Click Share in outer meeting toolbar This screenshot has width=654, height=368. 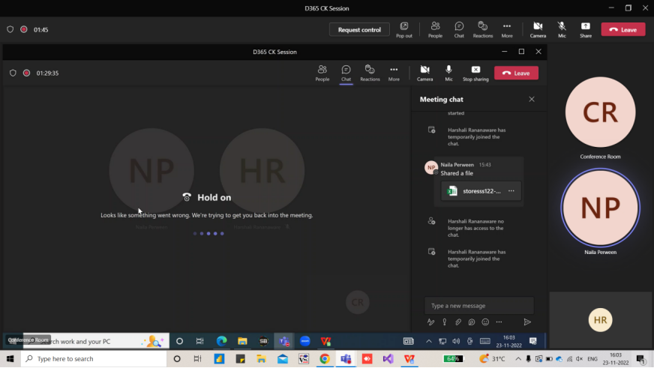(x=586, y=29)
